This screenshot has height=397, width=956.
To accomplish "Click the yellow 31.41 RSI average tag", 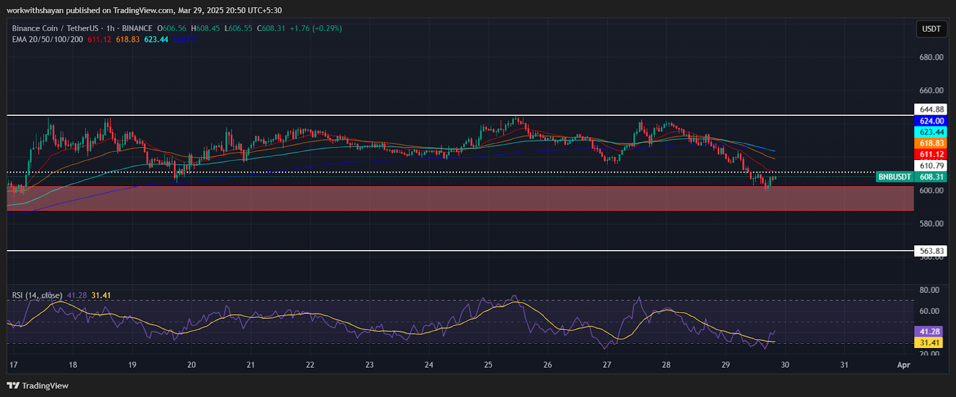I will [x=929, y=343].
